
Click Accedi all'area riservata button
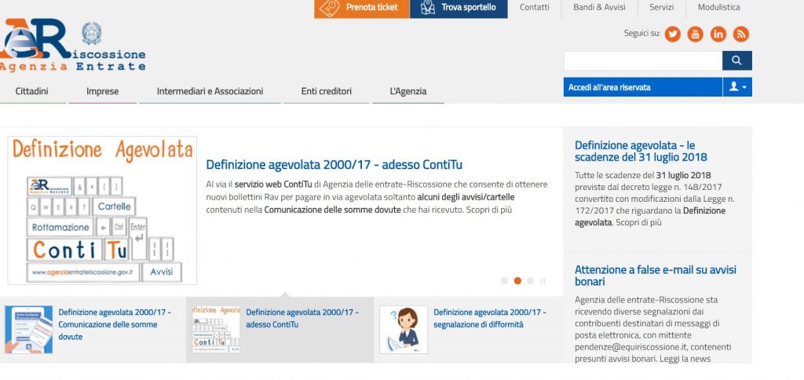coord(643,87)
